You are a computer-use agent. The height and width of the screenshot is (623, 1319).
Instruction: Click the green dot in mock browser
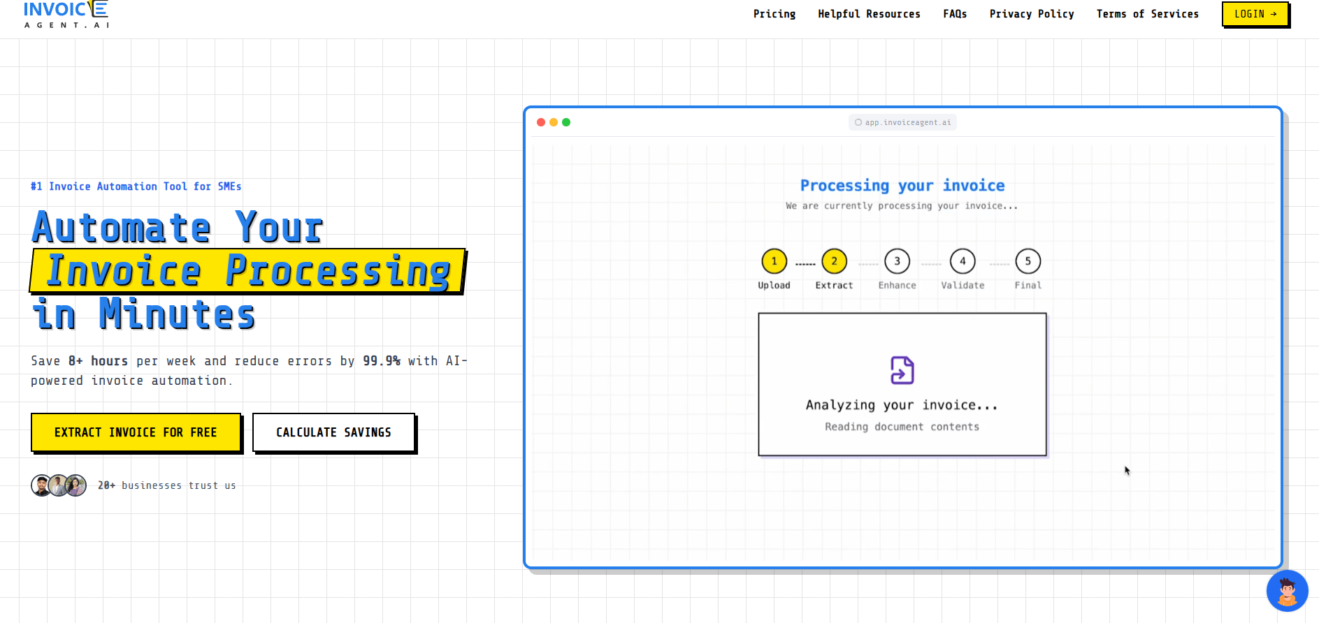point(566,122)
